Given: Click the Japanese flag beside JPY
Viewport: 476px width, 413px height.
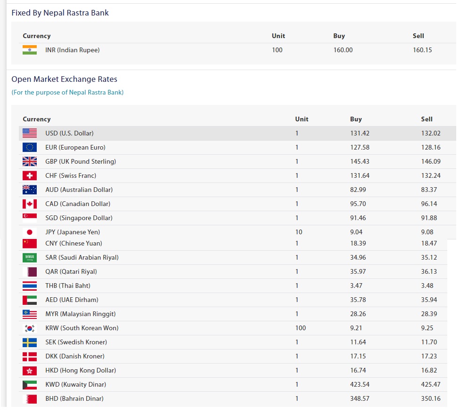Looking at the screenshot, I should point(30,232).
